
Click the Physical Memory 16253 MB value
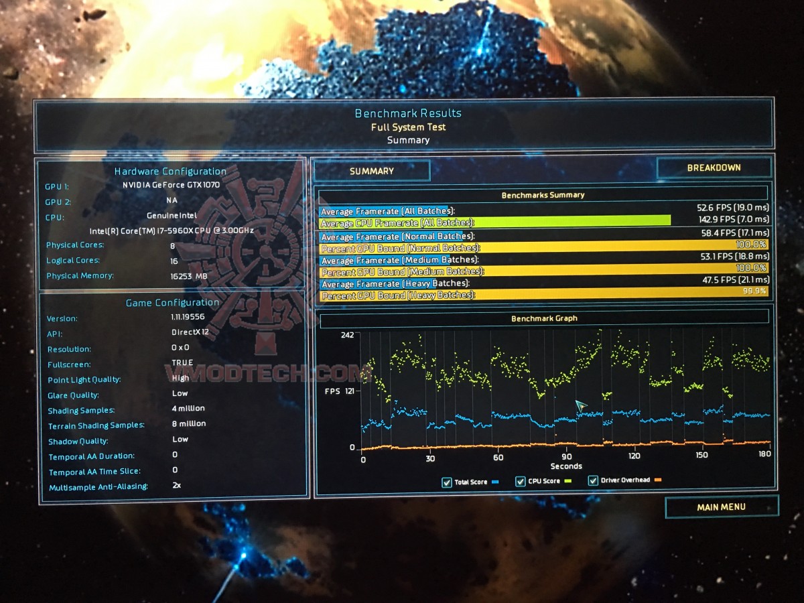(190, 275)
